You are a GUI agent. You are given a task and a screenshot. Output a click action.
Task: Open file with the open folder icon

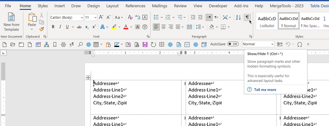pyautogui.click(x=13, y=44)
